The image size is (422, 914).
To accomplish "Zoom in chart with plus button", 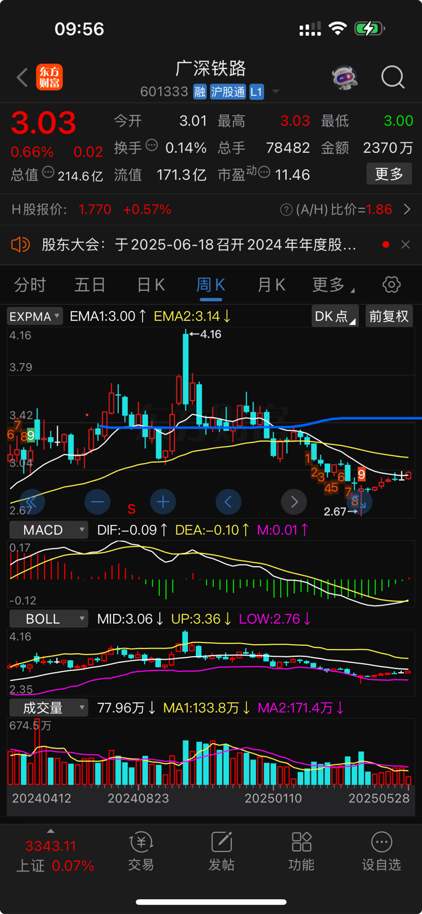I will [x=163, y=502].
